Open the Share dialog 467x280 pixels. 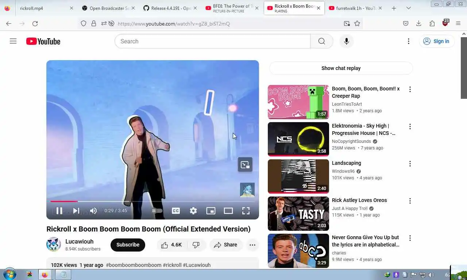click(225, 245)
